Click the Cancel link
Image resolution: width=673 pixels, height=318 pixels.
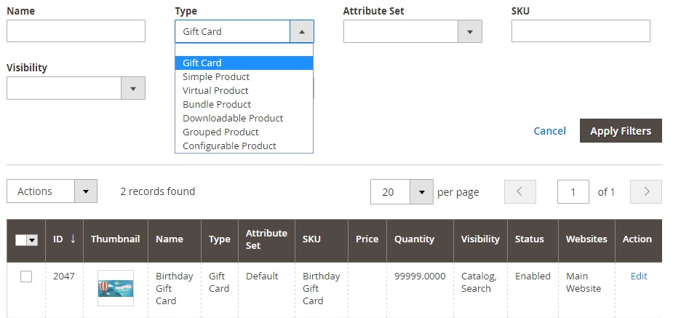pos(549,131)
